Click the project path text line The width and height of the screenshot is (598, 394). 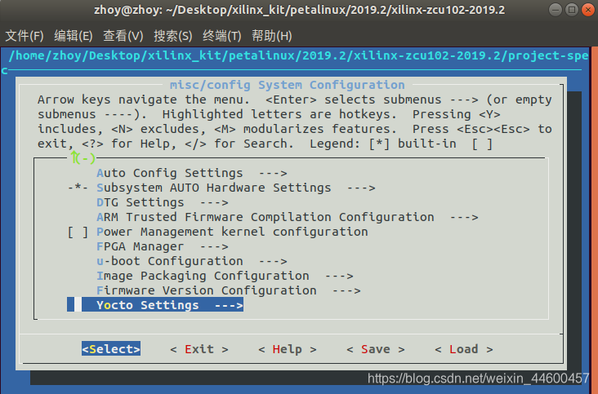pos(298,56)
